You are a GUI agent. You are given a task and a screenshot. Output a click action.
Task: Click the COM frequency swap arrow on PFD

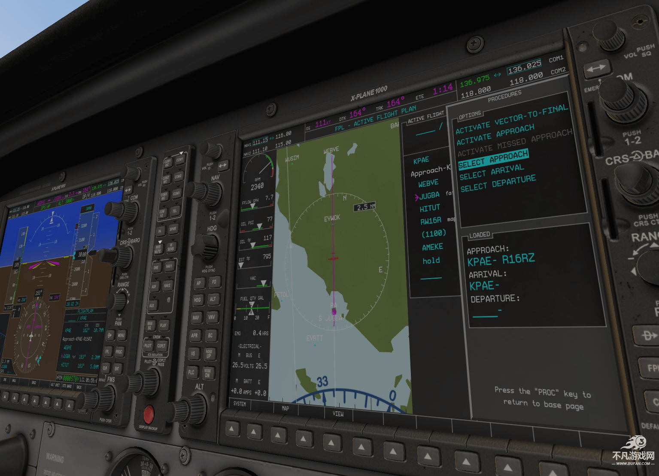click(128, 190)
